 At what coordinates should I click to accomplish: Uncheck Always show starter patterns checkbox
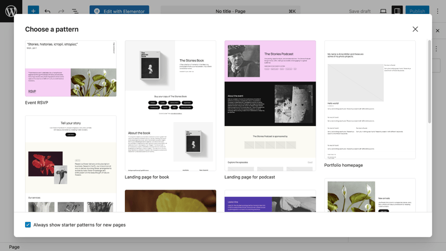[x=28, y=225]
